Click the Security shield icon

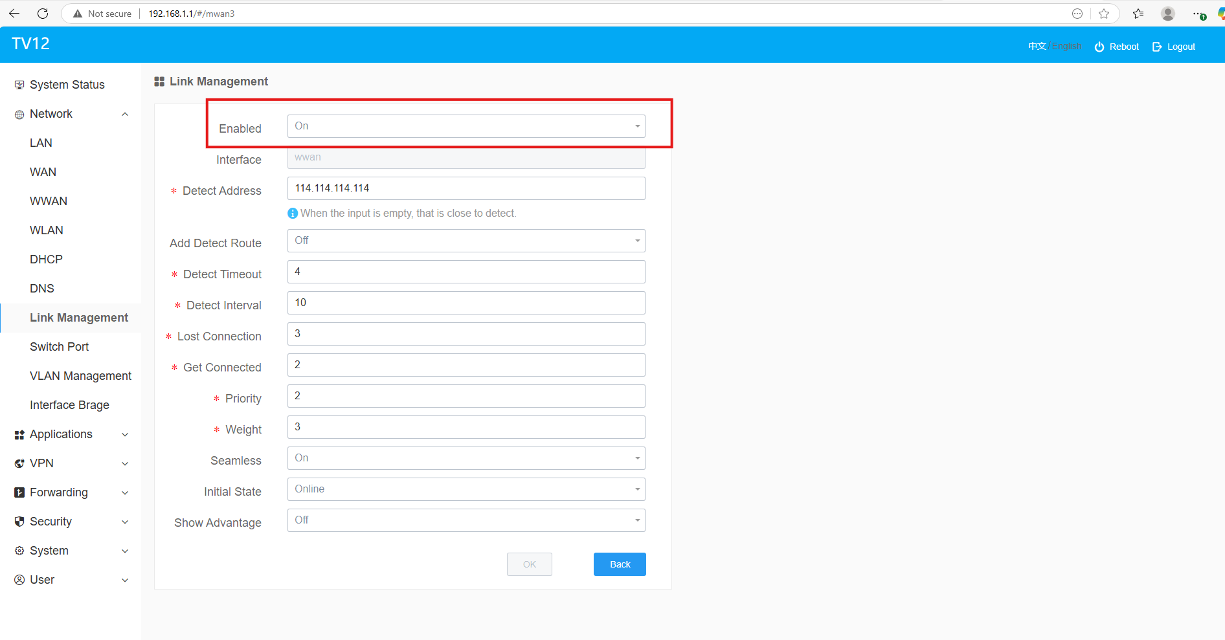pos(19,522)
